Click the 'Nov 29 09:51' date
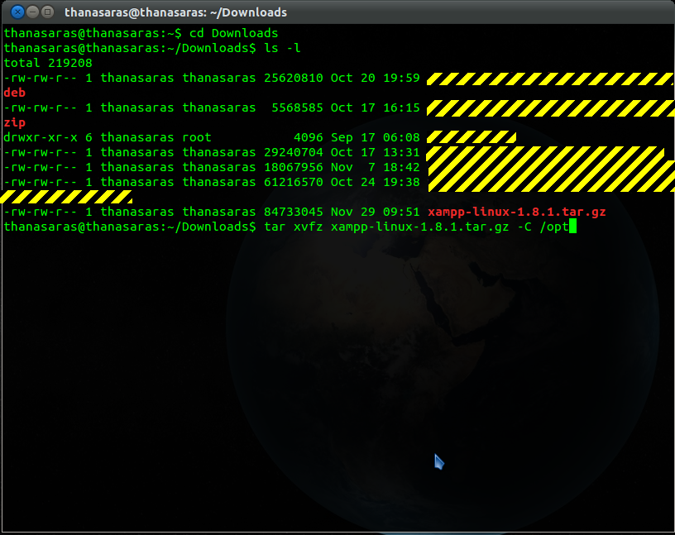The width and height of the screenshot is (675, 535). [x=375, y=212]
